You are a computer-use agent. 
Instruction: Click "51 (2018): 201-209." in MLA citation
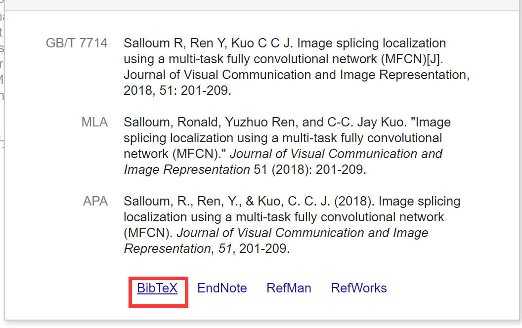click(310, 169)
